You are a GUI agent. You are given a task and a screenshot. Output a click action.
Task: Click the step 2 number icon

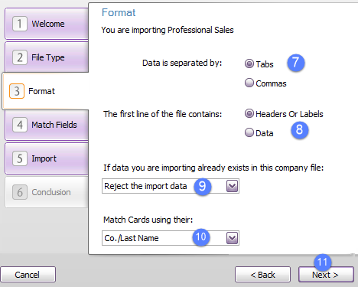20,57
